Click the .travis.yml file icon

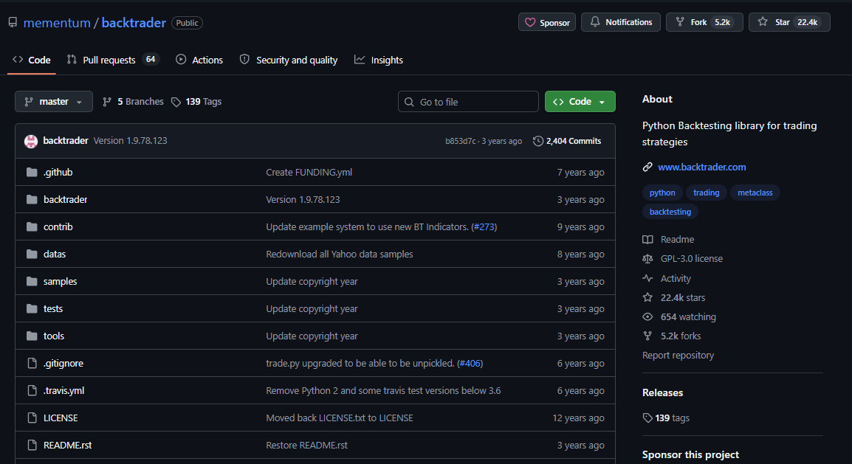pos(32,390)
